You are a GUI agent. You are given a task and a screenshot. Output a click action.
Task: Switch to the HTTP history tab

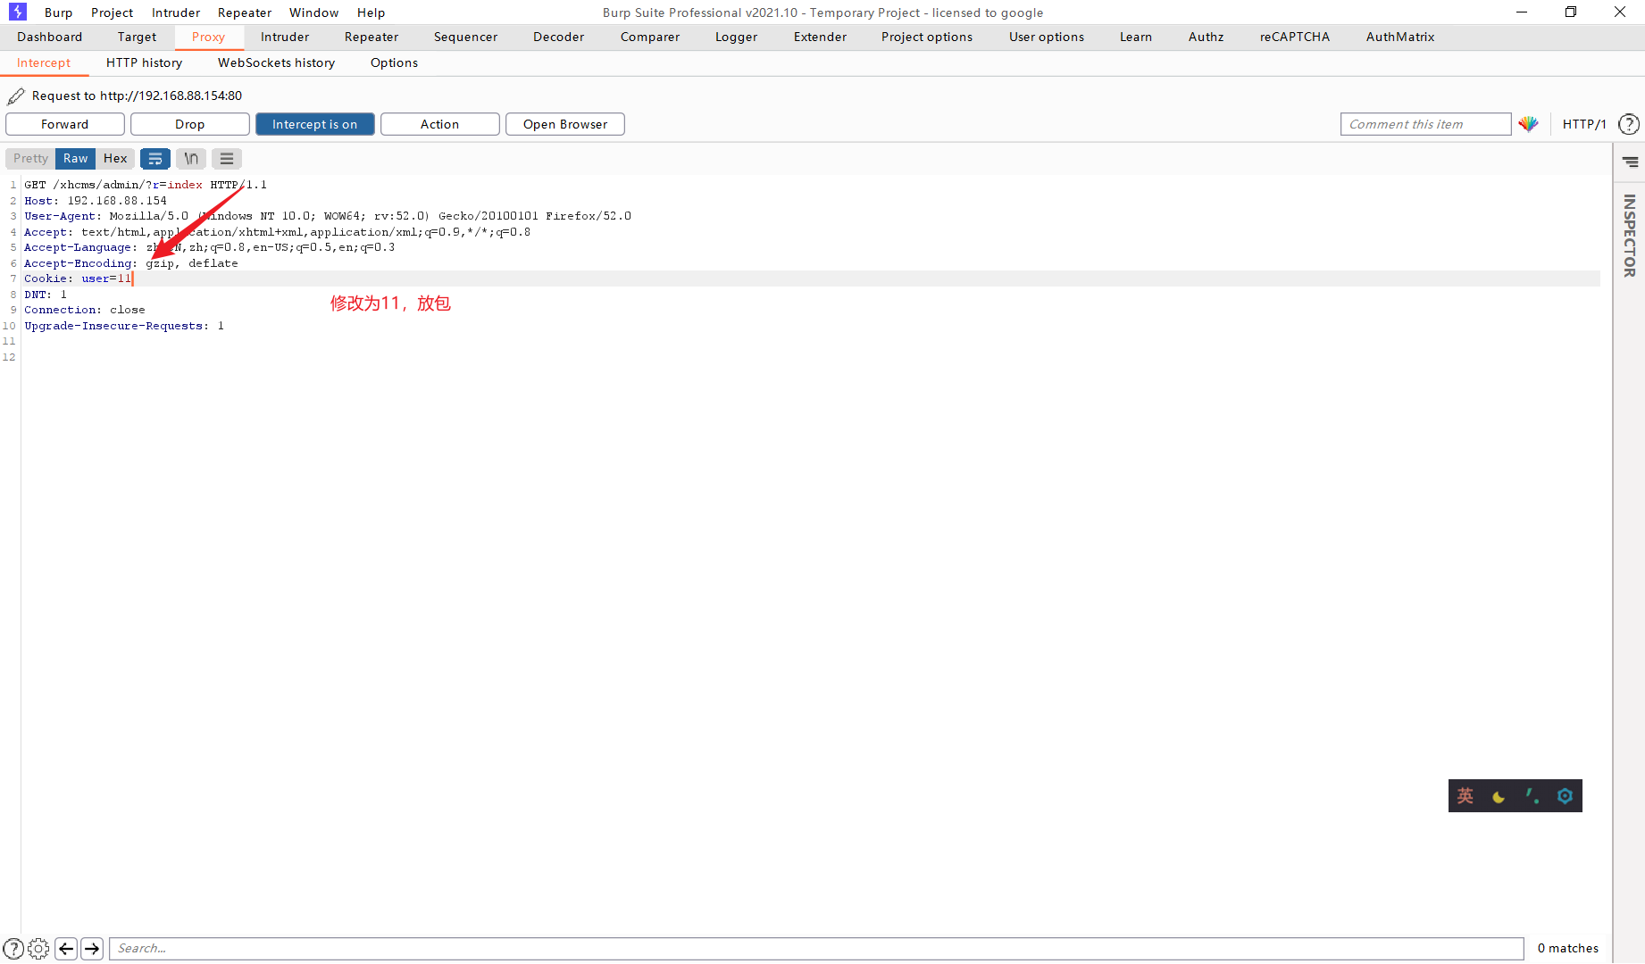(x=144, y=62)
